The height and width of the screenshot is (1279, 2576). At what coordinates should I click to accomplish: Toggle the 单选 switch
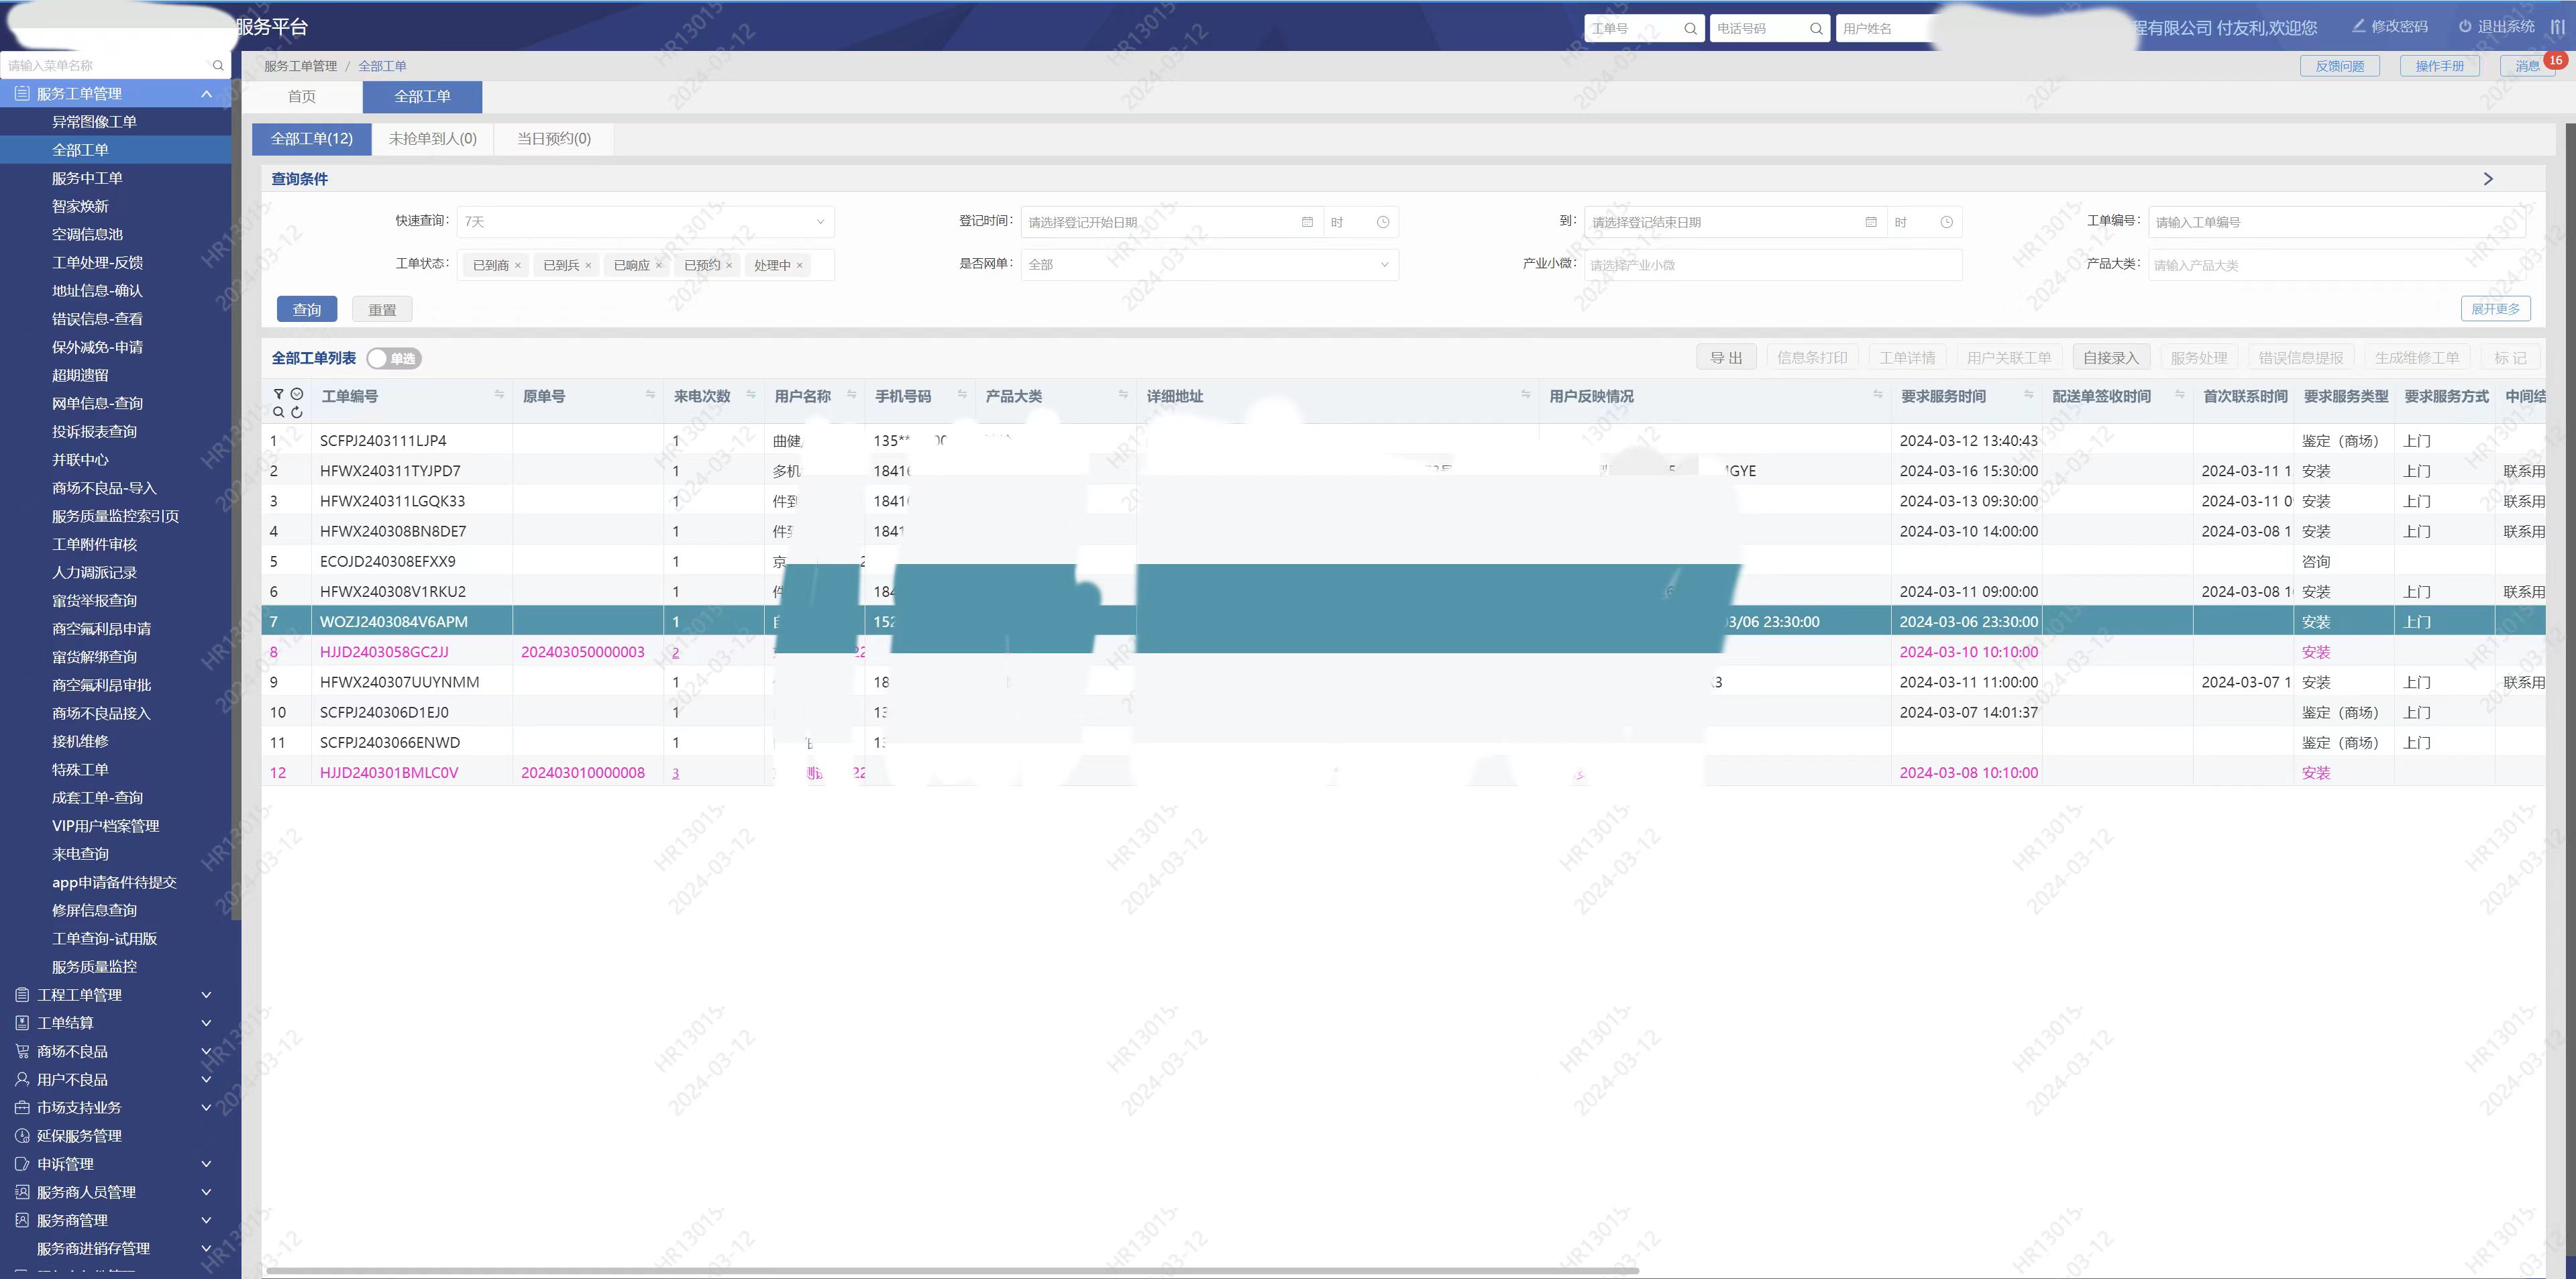coord(394,358)
